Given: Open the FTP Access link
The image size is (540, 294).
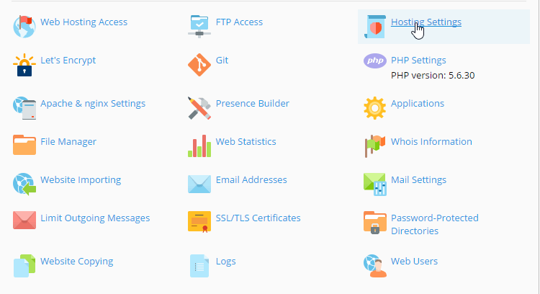Looking at the screenshot, I should [239, 22].
